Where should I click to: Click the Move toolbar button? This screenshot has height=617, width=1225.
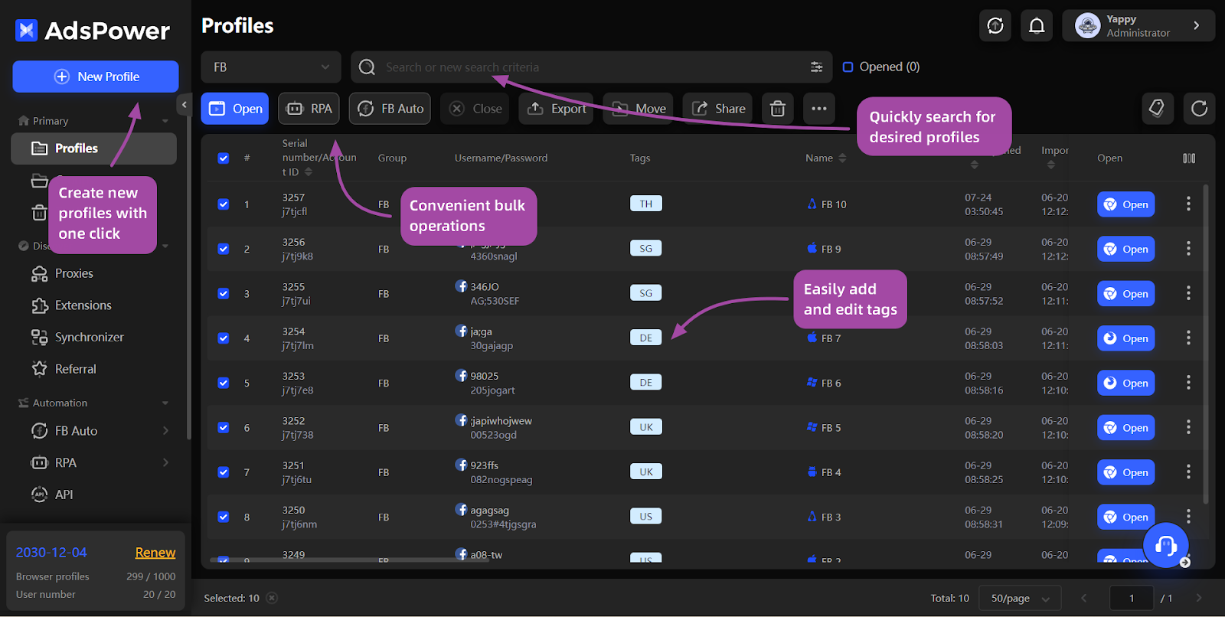tap(639, 109)
